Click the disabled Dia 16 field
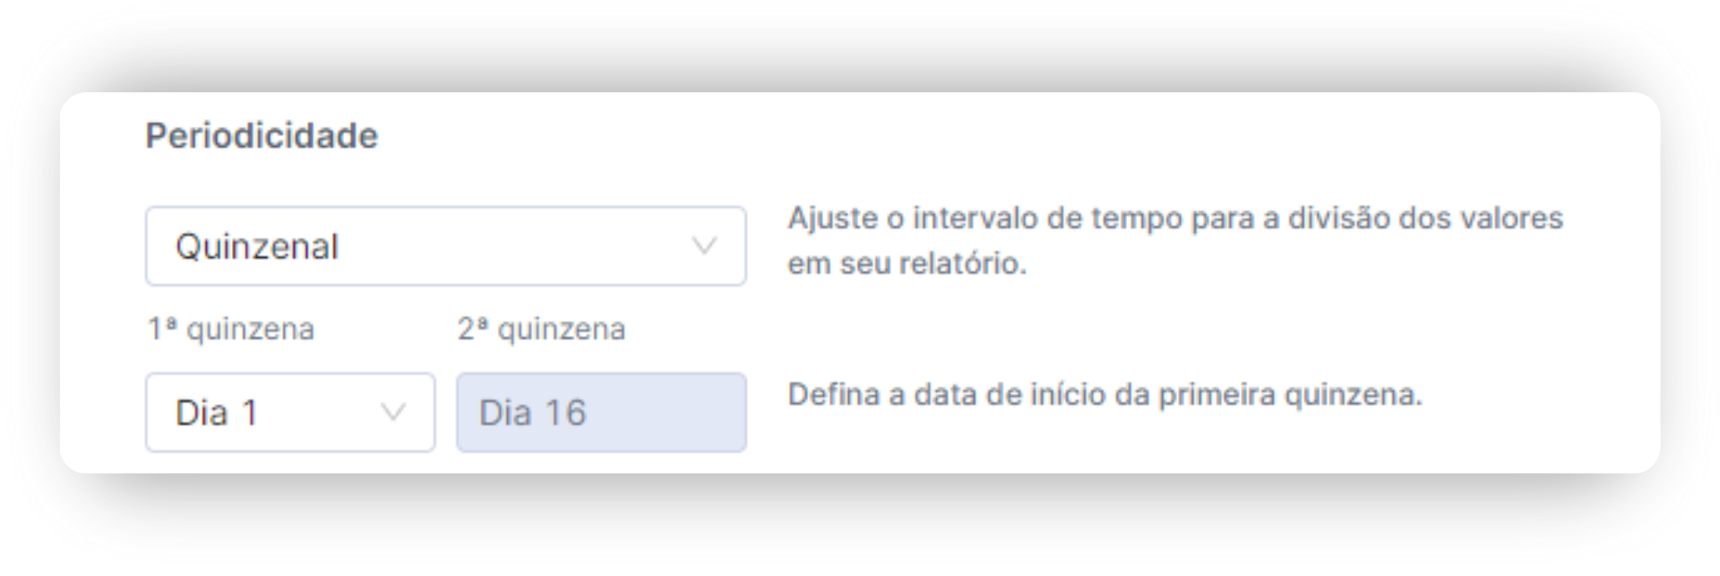The image size is (1720, 576). 601,413
